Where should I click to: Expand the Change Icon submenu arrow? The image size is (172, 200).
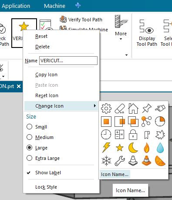[95, 106]
